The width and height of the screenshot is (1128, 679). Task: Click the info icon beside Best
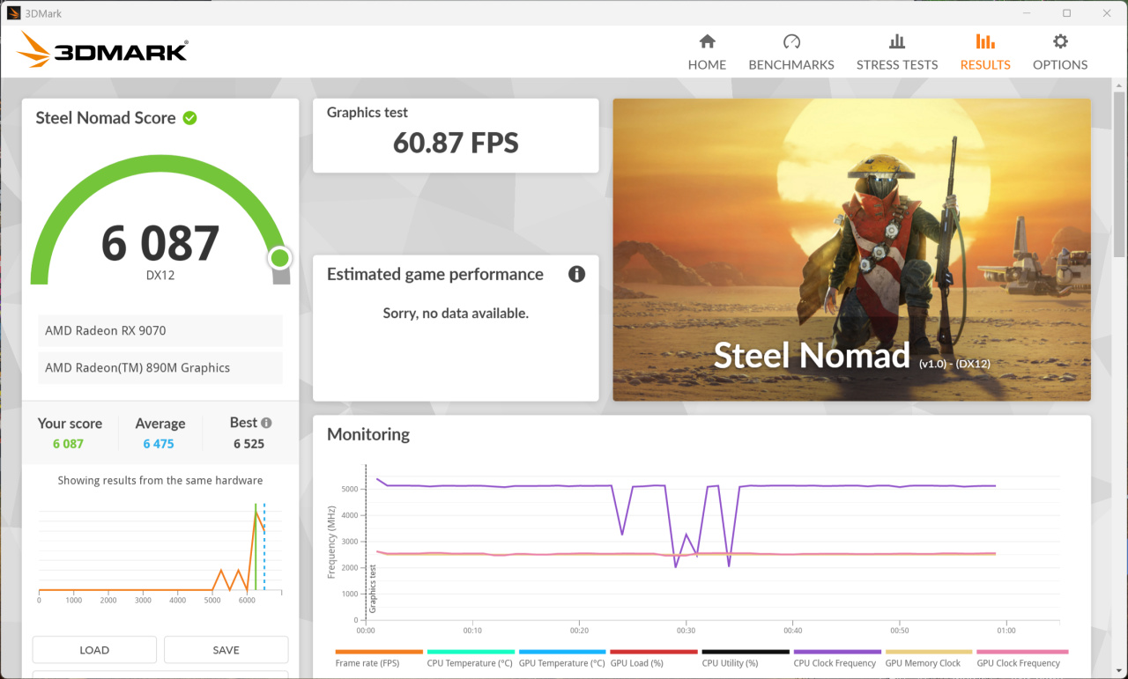(x=266, y=423)
